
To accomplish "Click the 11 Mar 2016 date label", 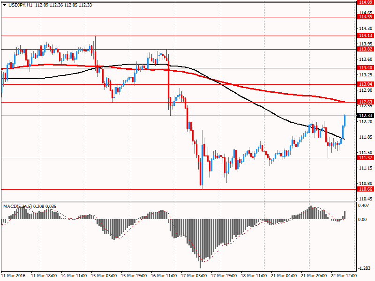I will click(x=14, y=276).
